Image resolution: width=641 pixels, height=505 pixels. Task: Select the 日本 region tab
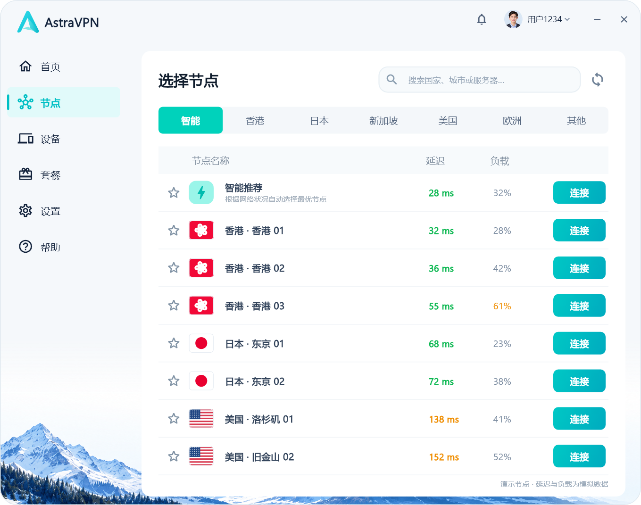tap(319, 121)
